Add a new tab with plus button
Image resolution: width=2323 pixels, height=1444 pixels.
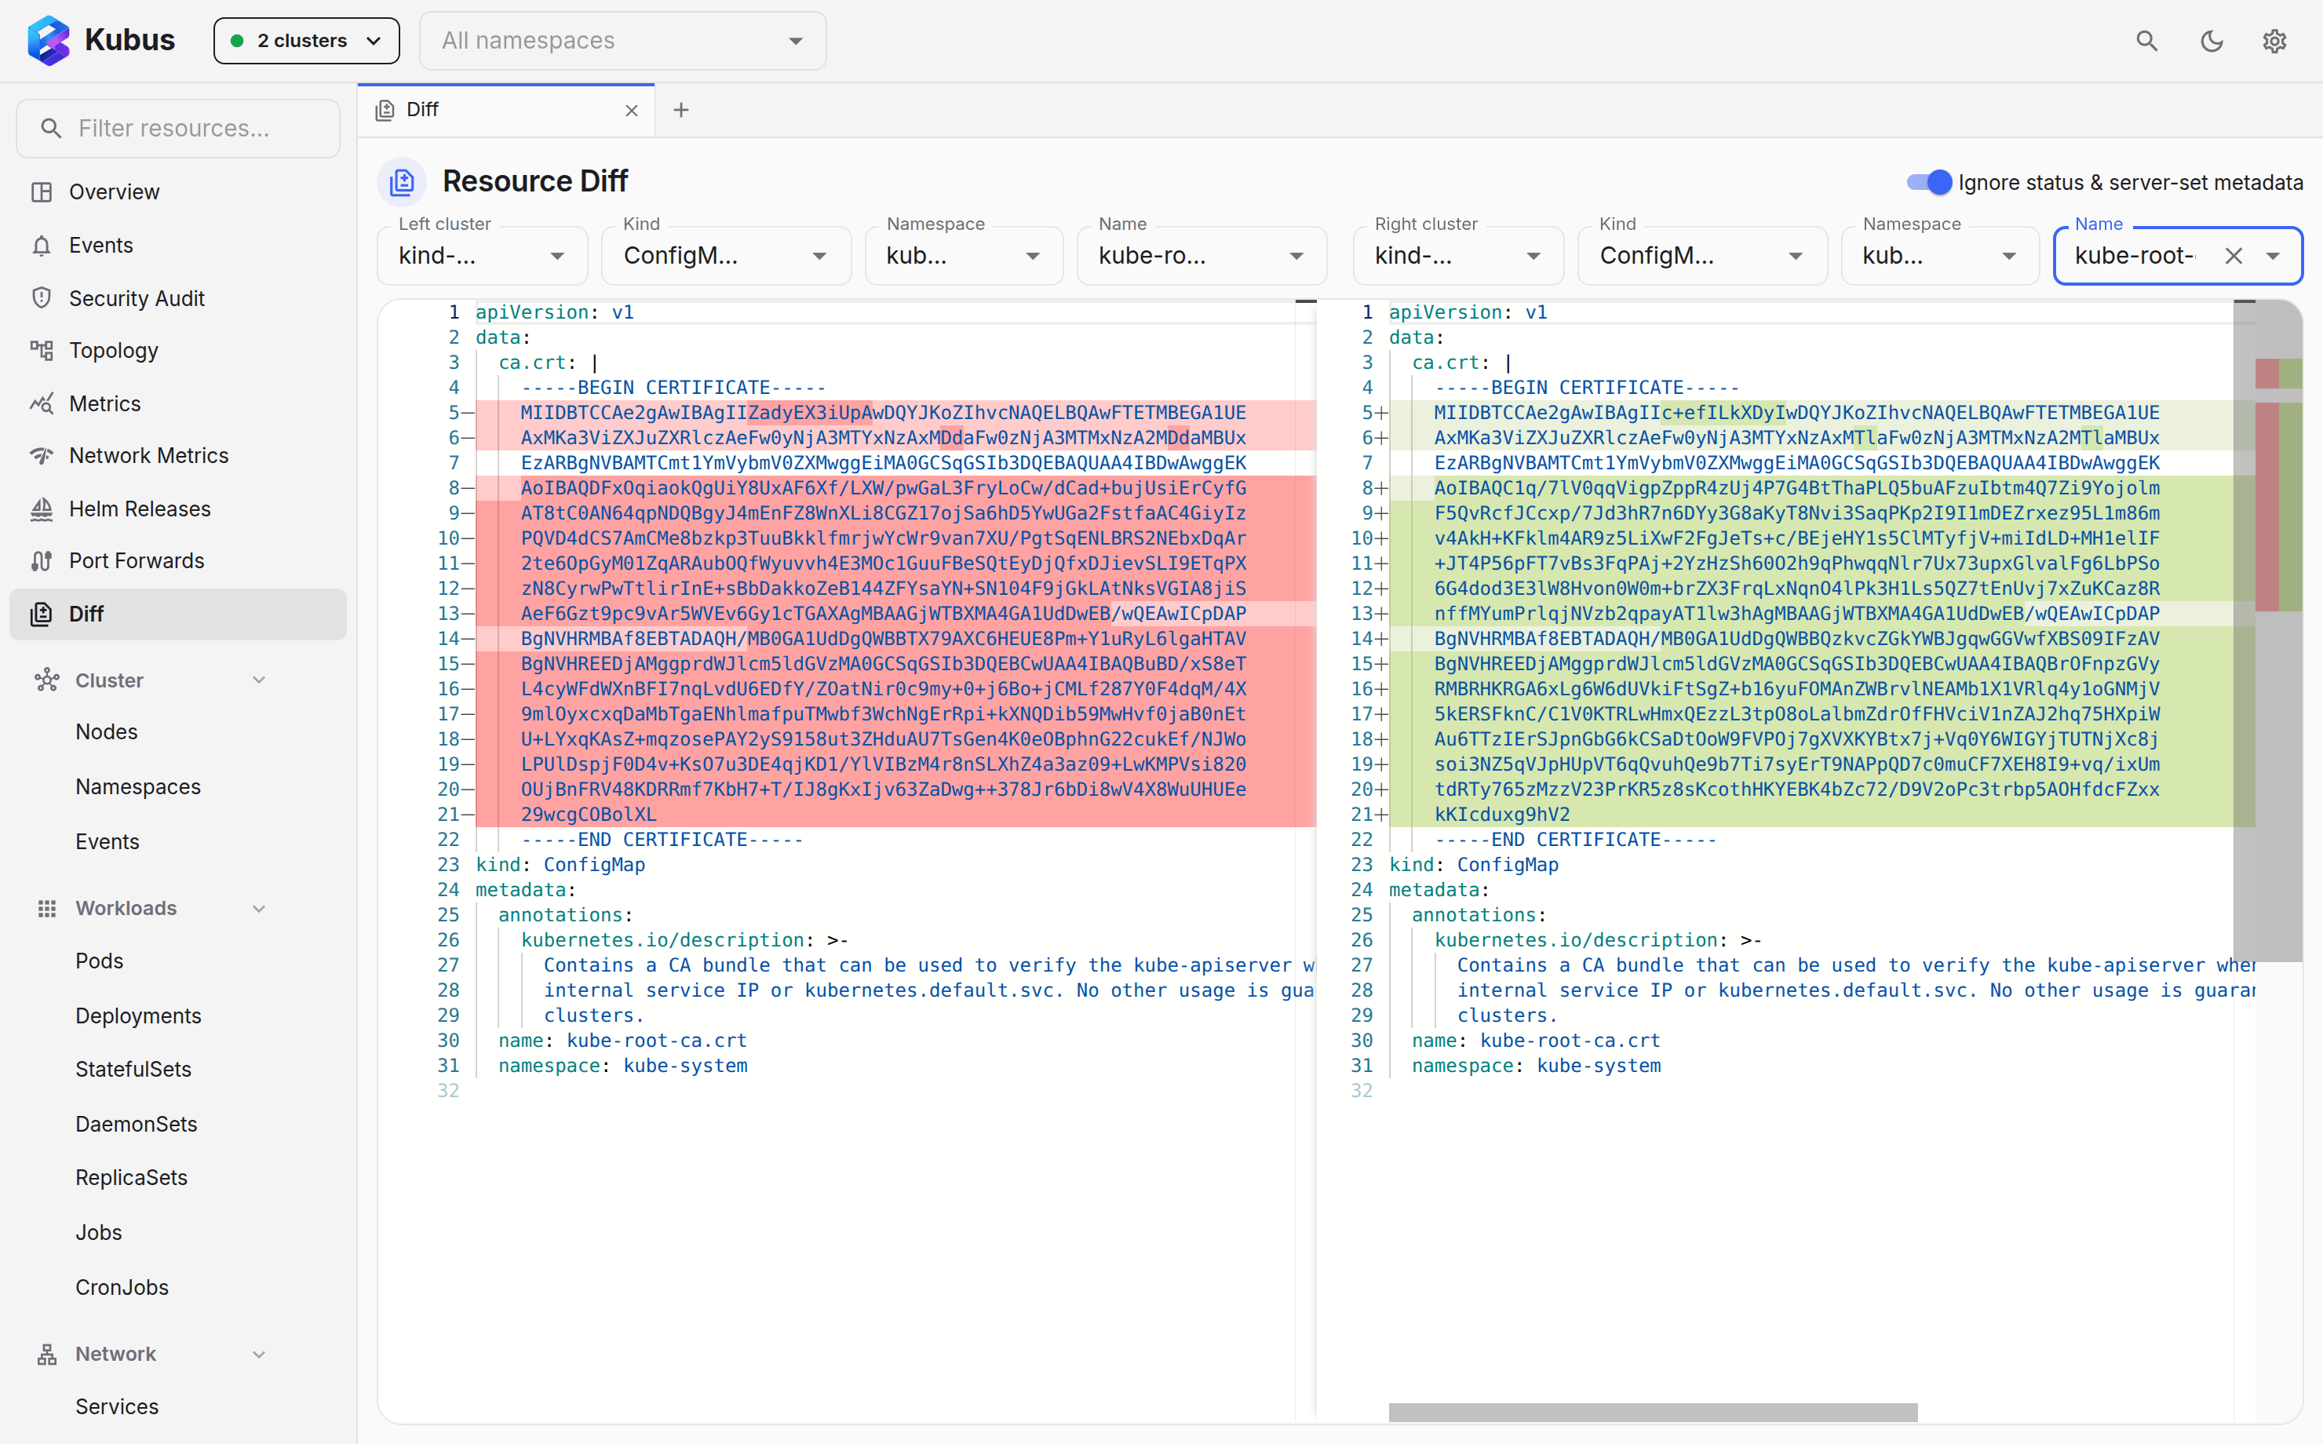[x=680, y=111]
